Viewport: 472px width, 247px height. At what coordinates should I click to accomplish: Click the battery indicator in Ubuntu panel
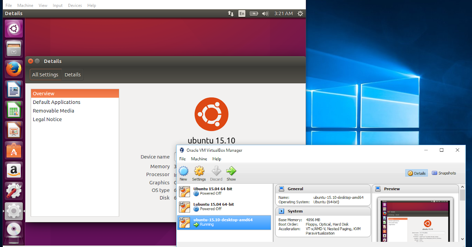[x=254, y=13]
